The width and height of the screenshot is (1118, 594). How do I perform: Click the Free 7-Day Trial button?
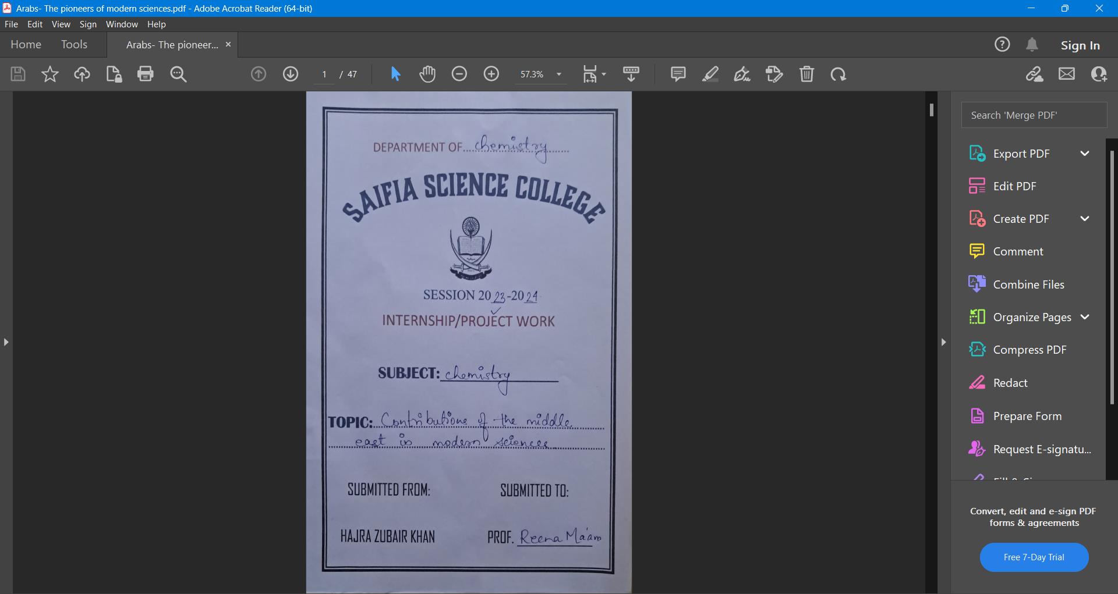pos(1034,557)
